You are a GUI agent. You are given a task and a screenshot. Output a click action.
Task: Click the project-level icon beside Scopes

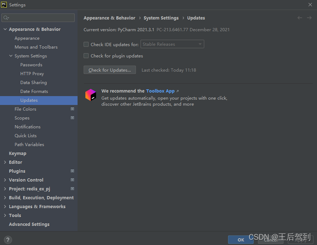[72, 118]
